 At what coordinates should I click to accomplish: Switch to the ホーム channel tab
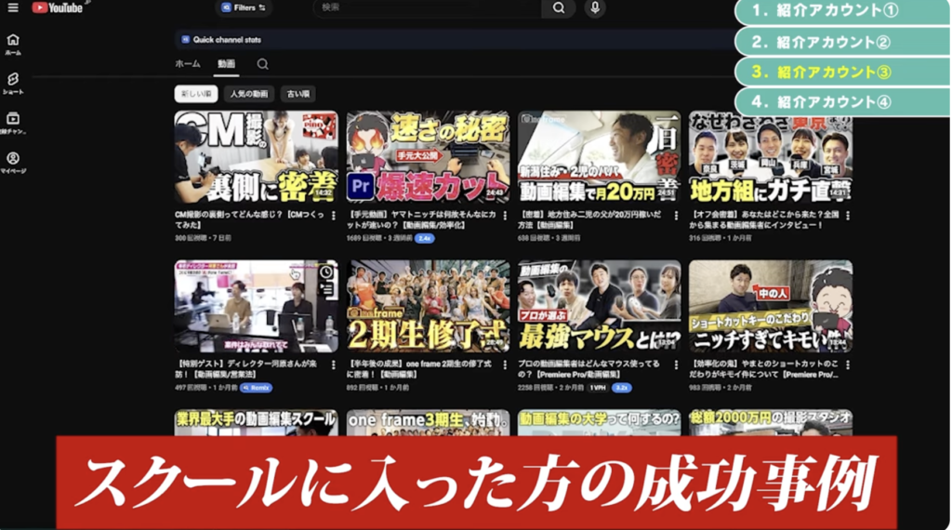click(188, 64)
